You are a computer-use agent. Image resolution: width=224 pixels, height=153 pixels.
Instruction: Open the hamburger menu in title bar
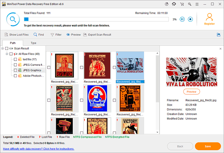(197, 4)
